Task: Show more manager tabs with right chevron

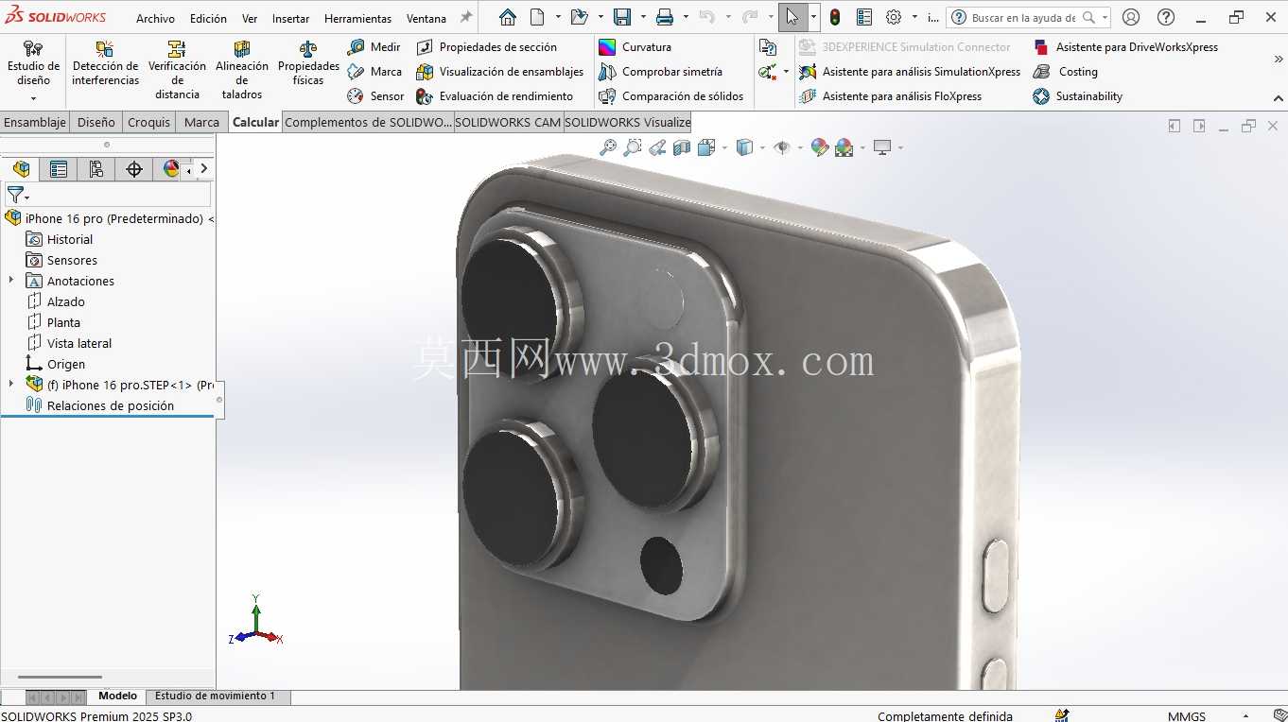Action: coord(203,168)
